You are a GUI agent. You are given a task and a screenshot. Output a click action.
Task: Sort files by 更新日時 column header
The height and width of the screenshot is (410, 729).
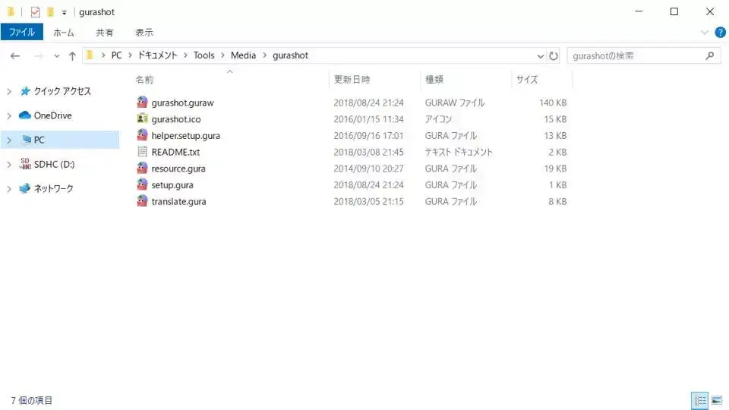click(x=352, y=80)
